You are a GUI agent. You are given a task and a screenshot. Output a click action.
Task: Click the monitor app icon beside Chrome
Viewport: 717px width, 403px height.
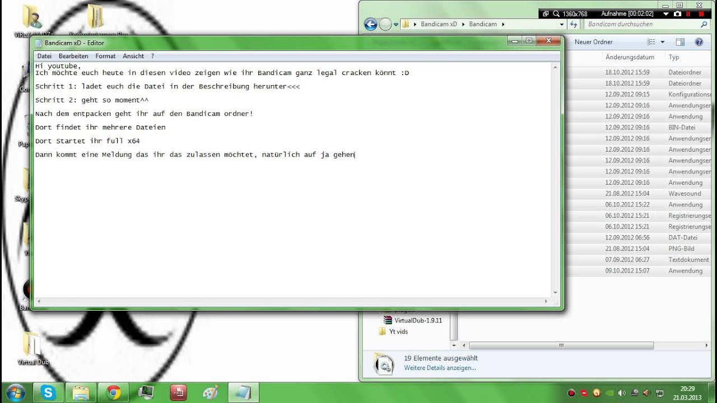[146, 392]
